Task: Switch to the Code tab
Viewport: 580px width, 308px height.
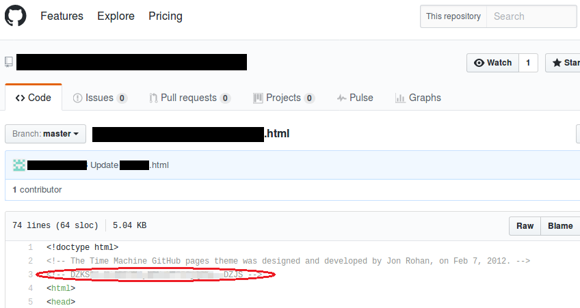Action: coord(34,98)
